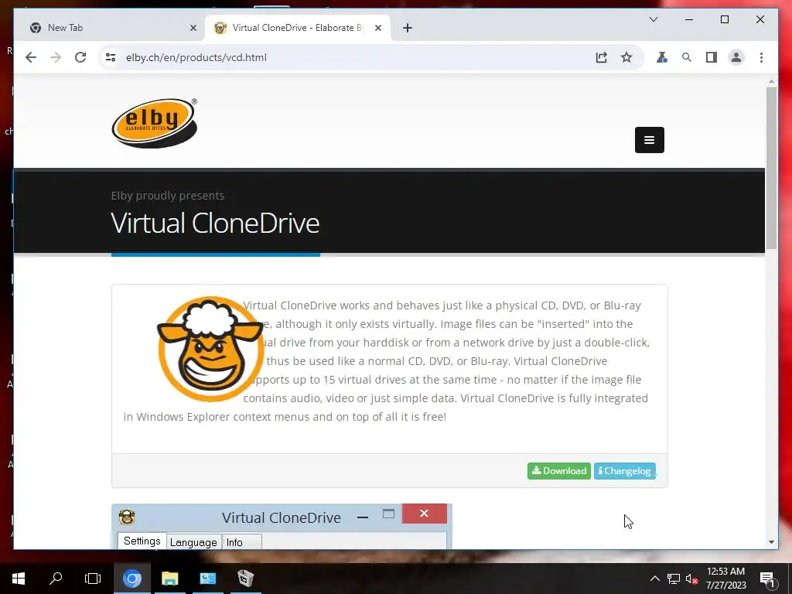792x594 pixels.
Task: Open a new browser tab
Action: (x=407, y=28)
